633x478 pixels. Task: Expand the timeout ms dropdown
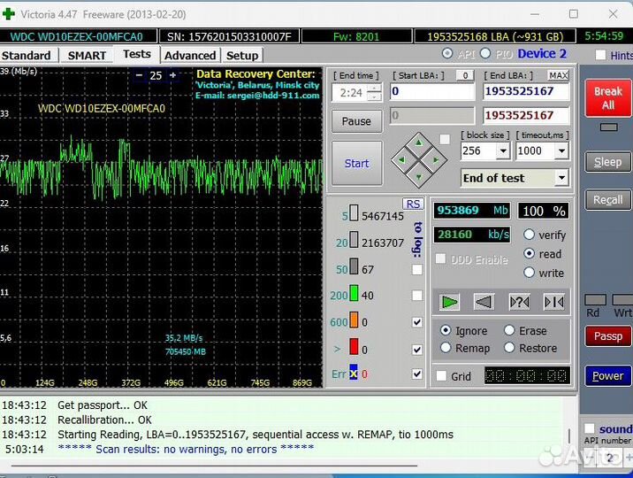(x=561, y=151)
